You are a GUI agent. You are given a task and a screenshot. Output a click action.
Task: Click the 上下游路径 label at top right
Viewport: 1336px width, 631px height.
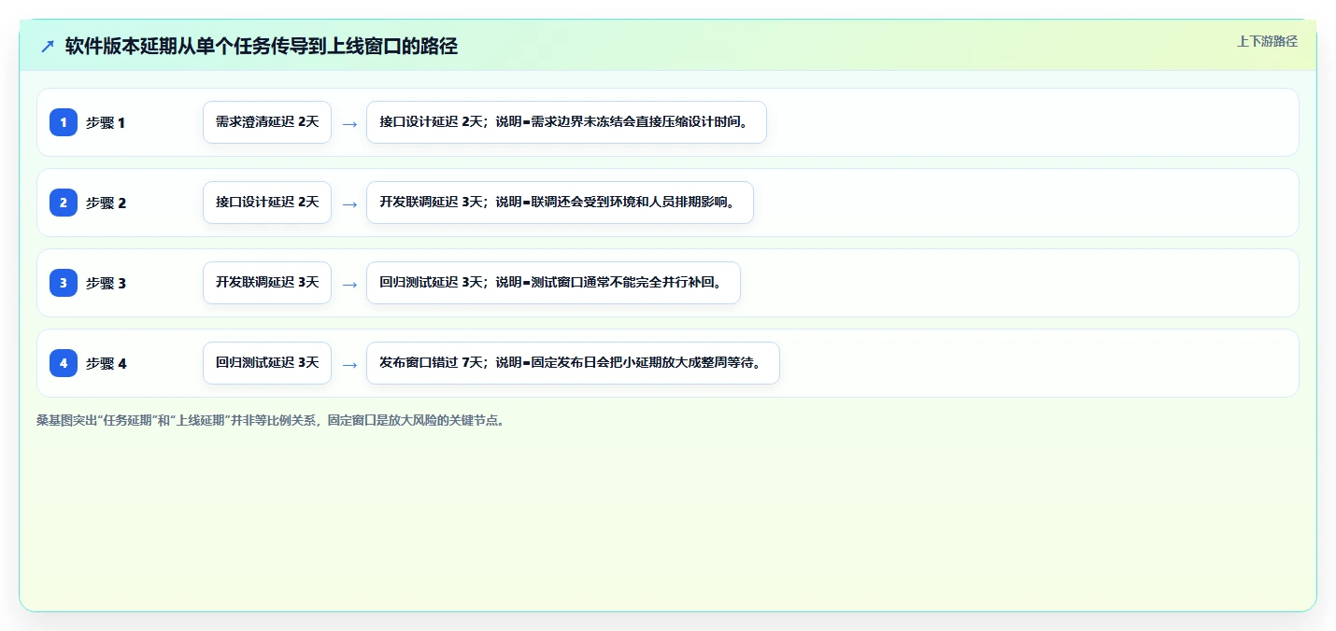[x=1267, y=41]
